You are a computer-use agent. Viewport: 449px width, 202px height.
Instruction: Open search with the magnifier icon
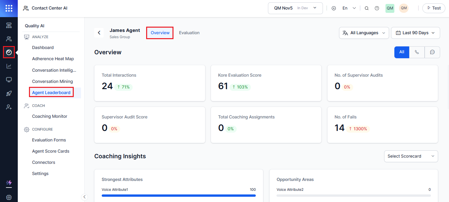(367, 8)
